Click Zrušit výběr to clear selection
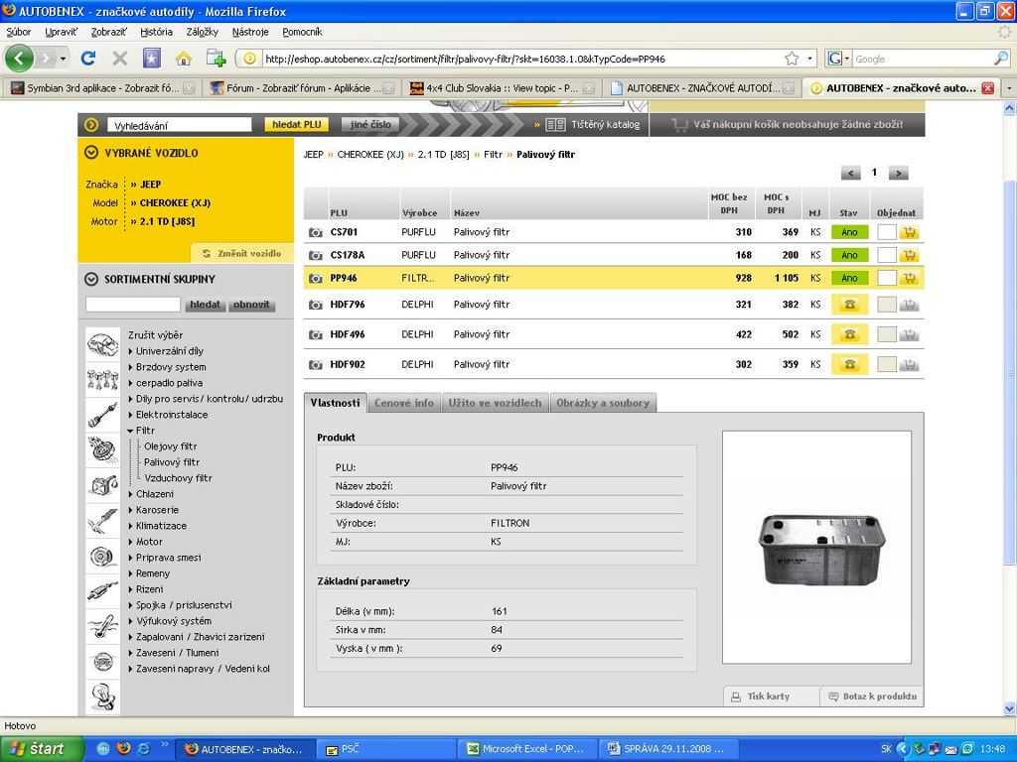1017x762 pixels. (155, 335)
